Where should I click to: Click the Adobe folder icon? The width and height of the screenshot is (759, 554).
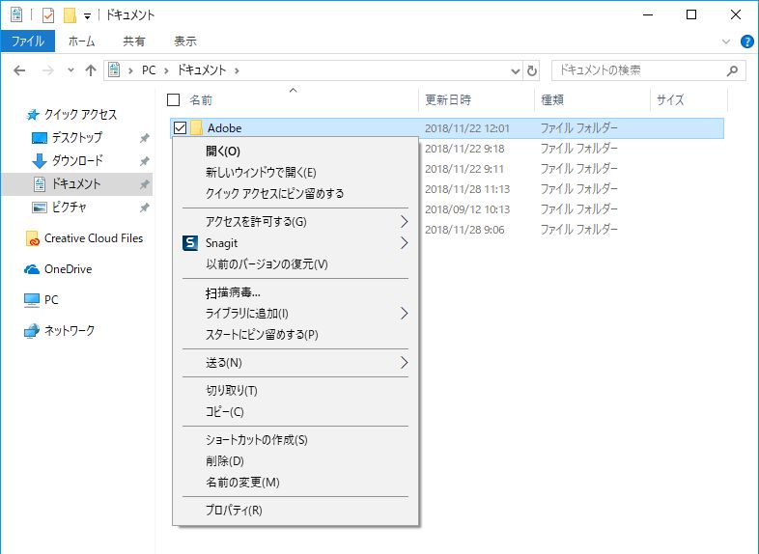196,127
